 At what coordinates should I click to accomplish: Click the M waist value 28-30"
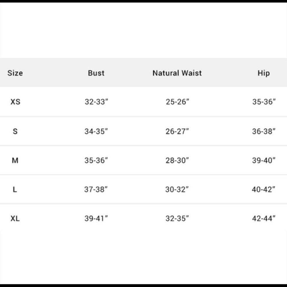coord(177,160)
